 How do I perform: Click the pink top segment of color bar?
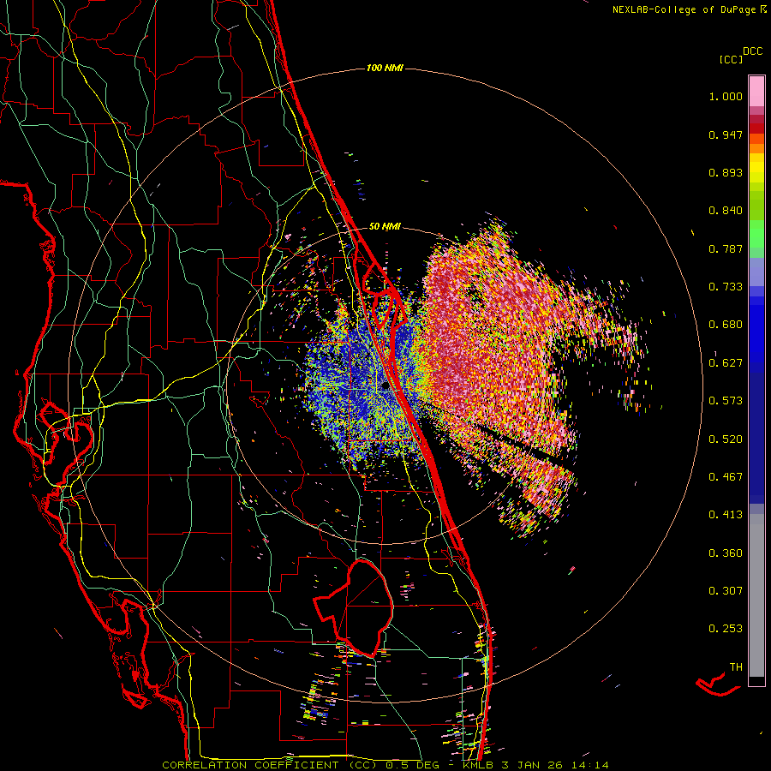pyautogui.click(x=756, y=92)
